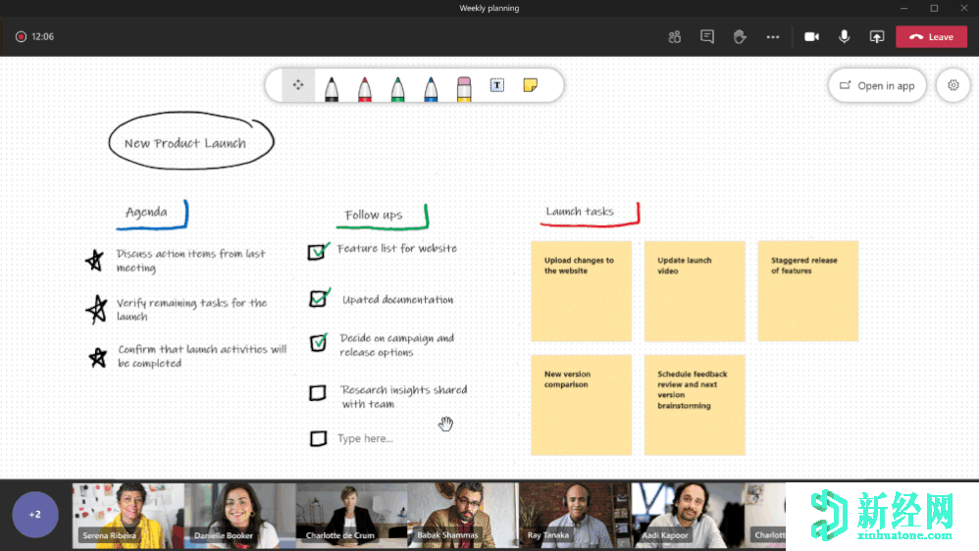Toggle the camera on or off

811,37
